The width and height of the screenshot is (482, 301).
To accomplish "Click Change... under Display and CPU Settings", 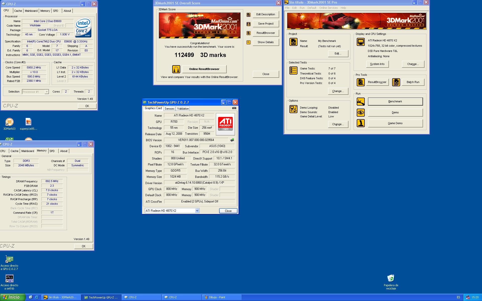I will tap(413, 64).
